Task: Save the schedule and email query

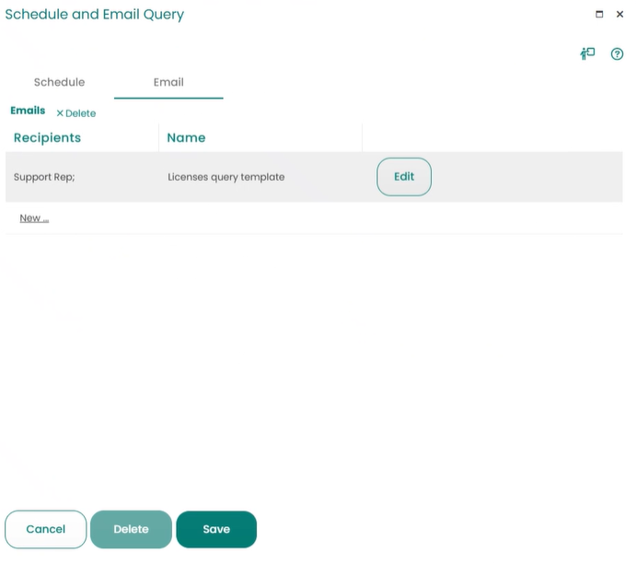Action: (216, 529)
